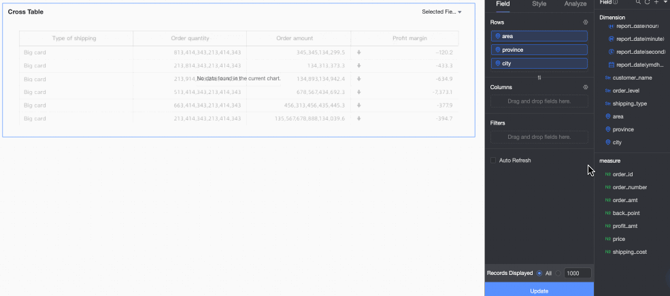Click the number icon beside order_amt

[608, 200]
